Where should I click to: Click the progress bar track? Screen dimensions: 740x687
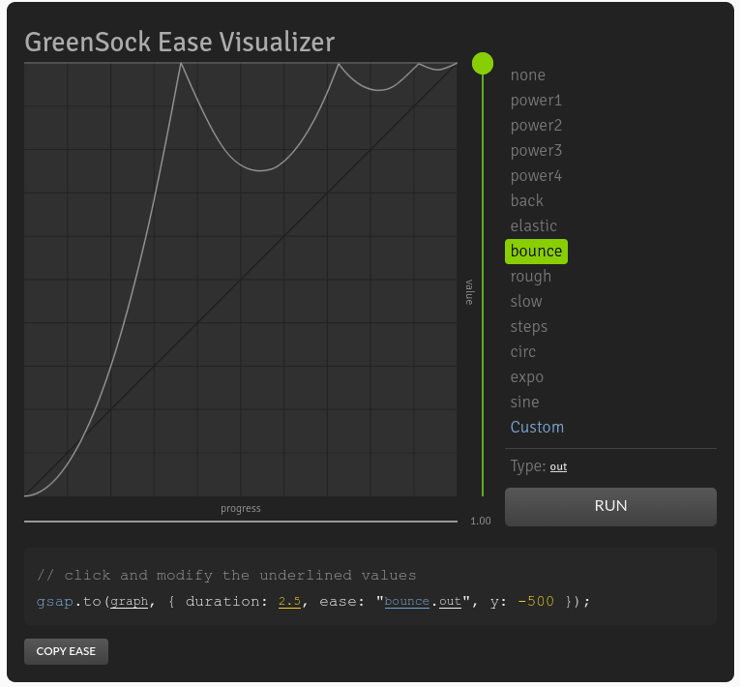click(x=241, y=522)
